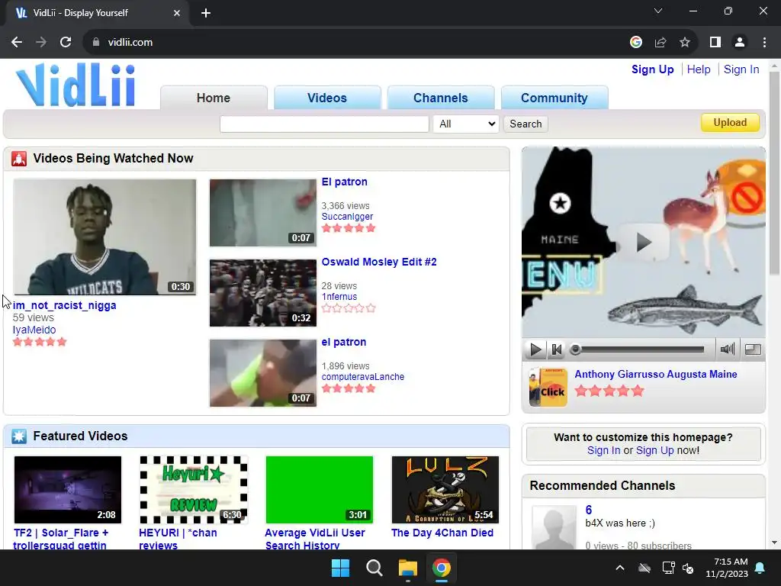The height and width of the screenshot is (586, 781).
Task: Open HEYURI *chan reviews thumbnail
Action: tap(193, 490)
